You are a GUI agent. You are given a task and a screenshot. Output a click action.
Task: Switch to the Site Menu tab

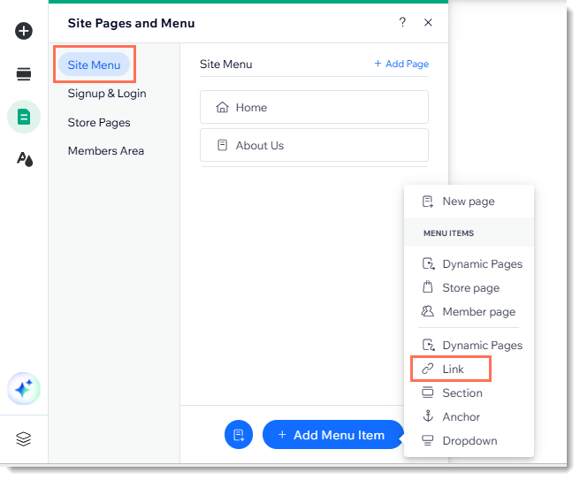coord(94,65)
